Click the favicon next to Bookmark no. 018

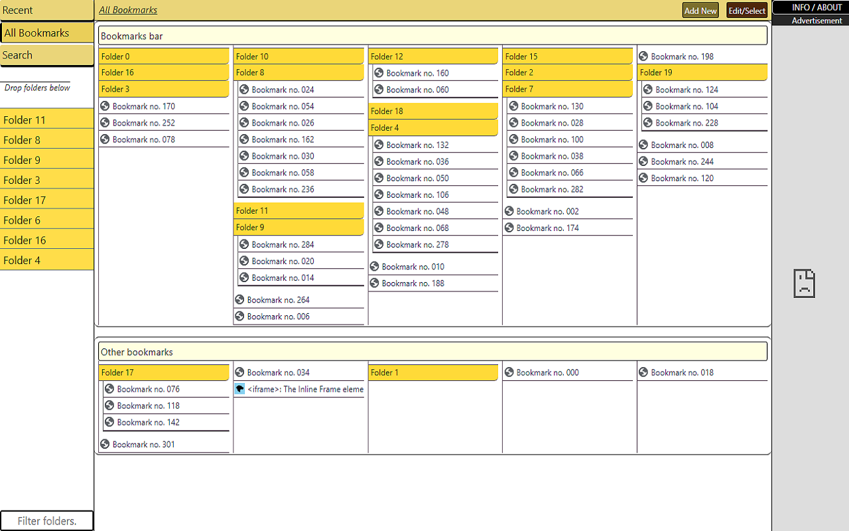[x=643, y=372]
